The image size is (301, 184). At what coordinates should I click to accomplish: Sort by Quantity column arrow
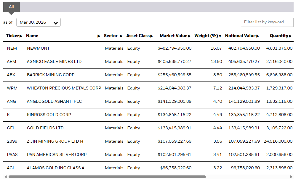pos(290,36)
